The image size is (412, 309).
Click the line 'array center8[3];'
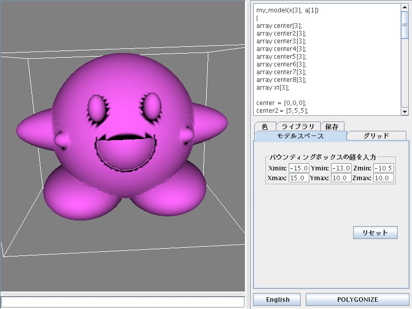click(281, 79)
